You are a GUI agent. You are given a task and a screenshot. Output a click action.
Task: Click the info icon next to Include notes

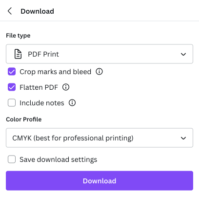click(x=72, y=103)
